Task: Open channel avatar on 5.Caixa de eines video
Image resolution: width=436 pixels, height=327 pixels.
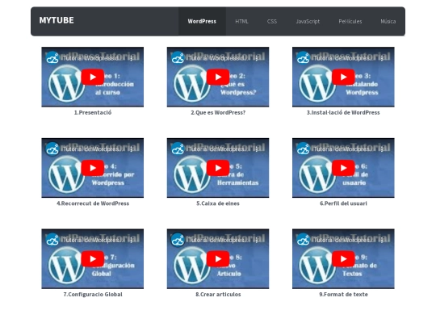Action: point(178,149)
